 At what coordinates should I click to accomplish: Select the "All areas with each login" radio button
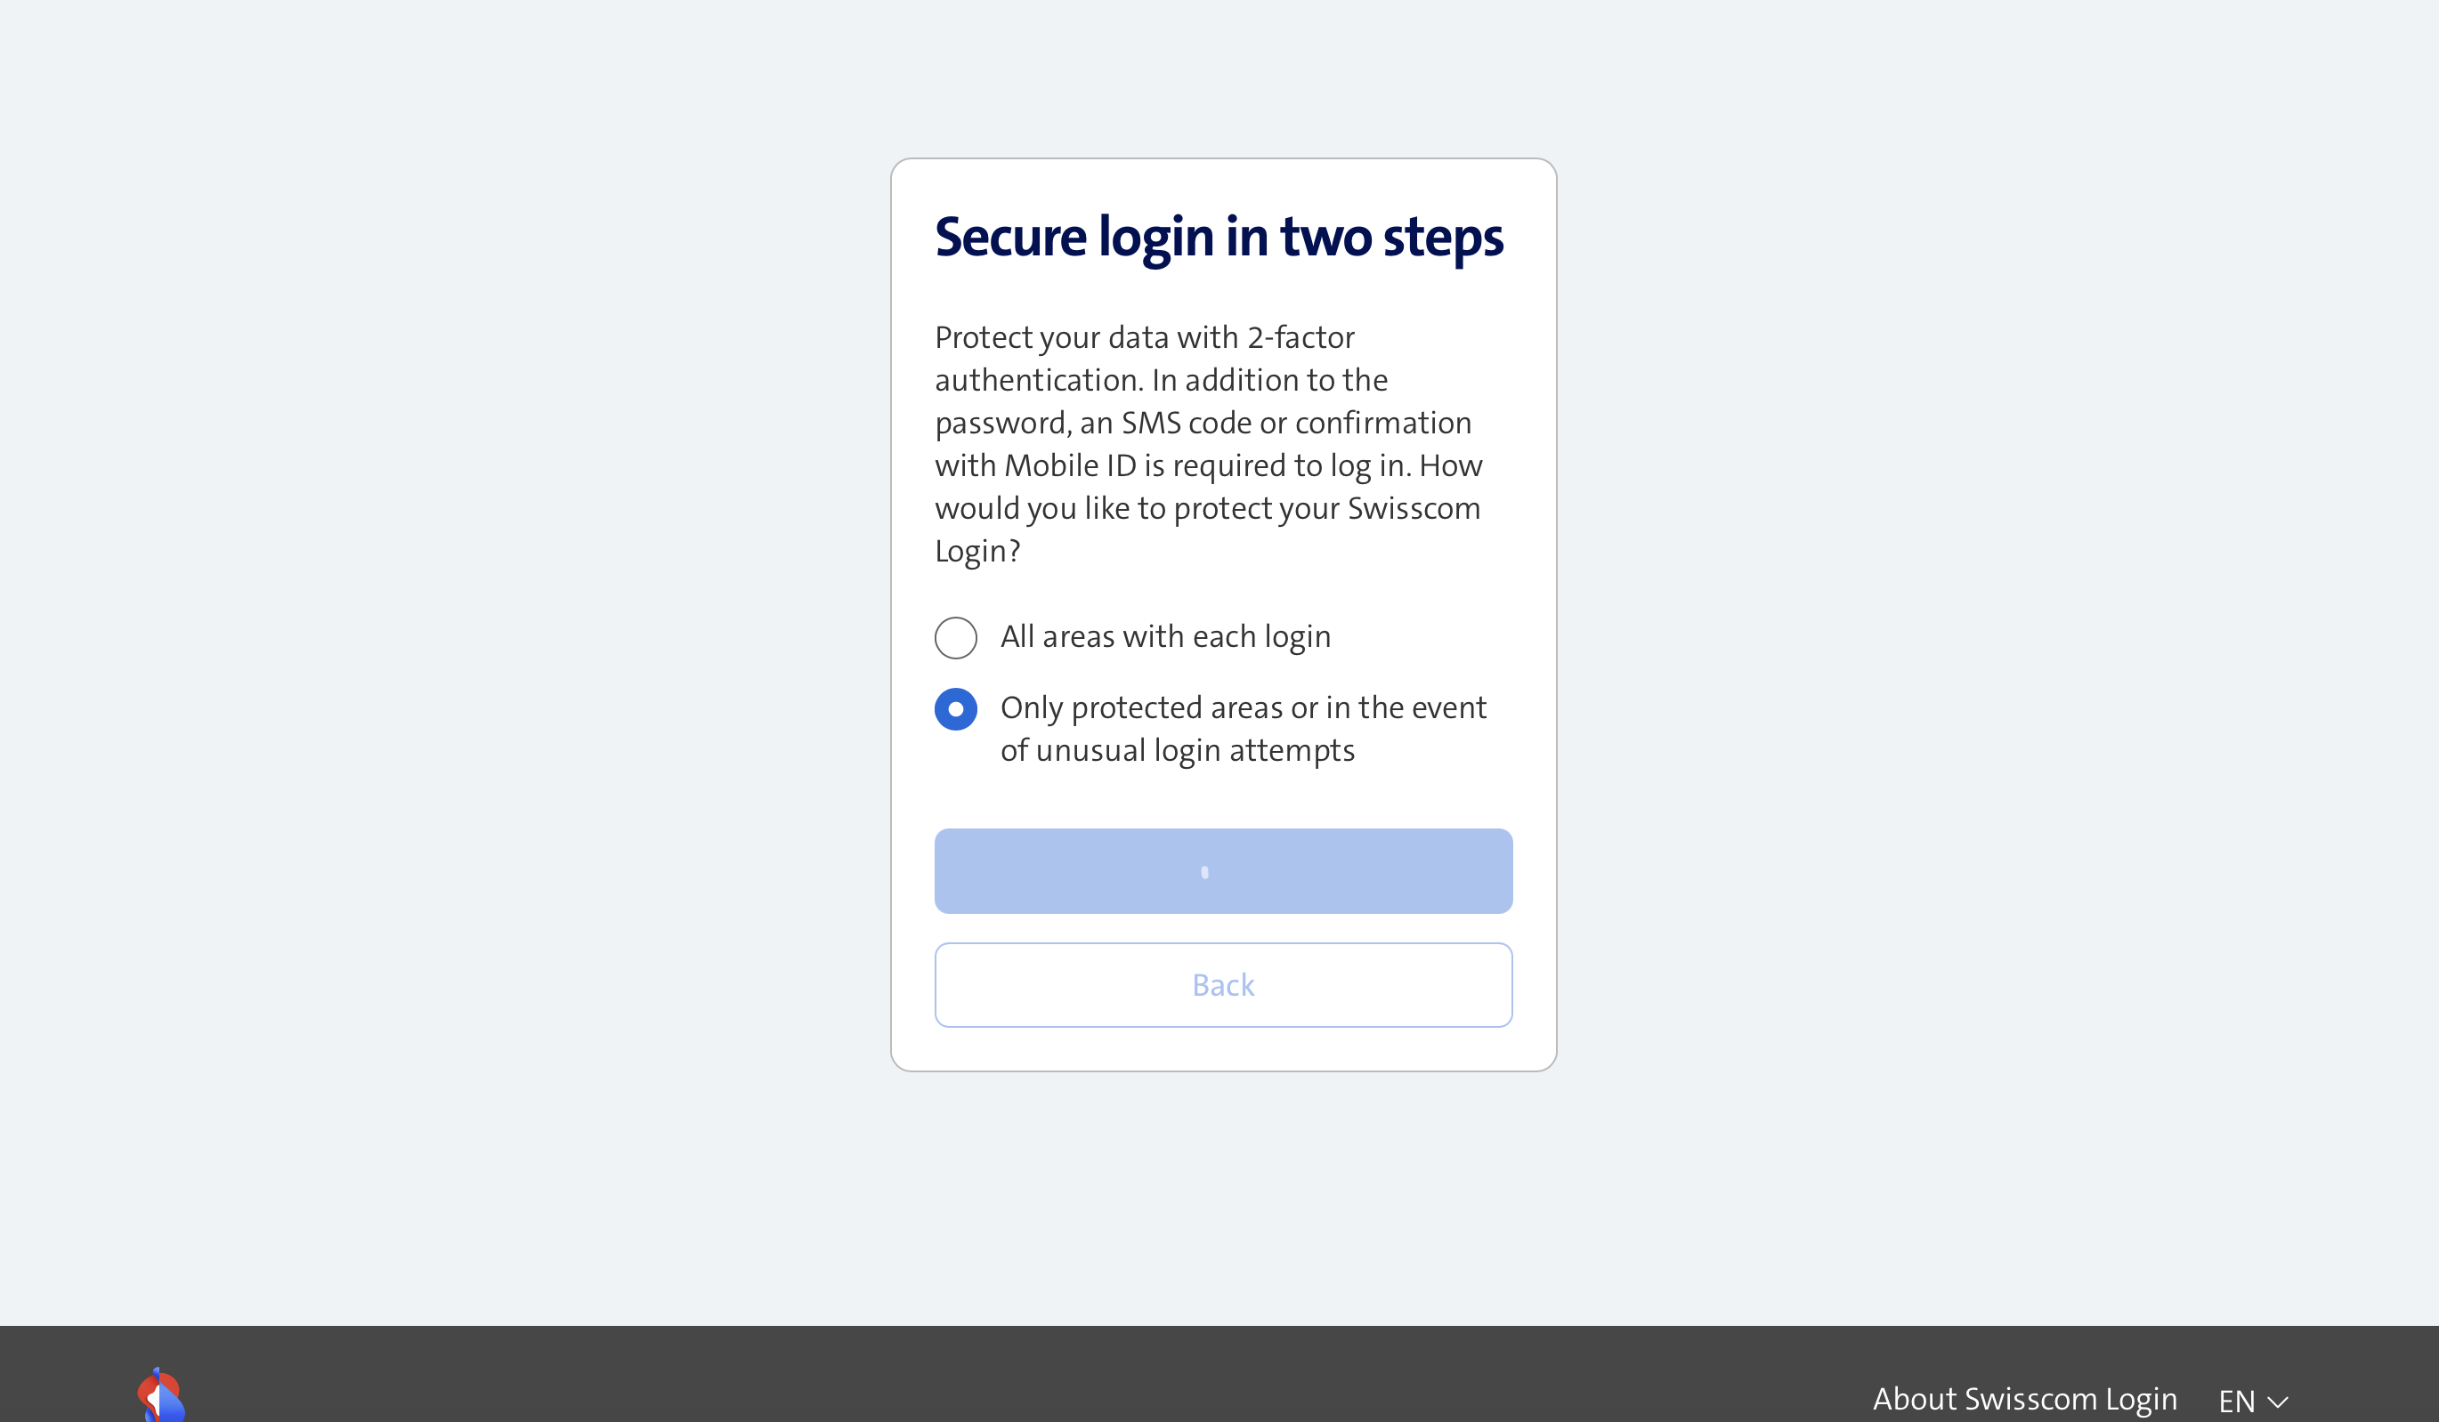pyautogui.click(x=955, y=637)
